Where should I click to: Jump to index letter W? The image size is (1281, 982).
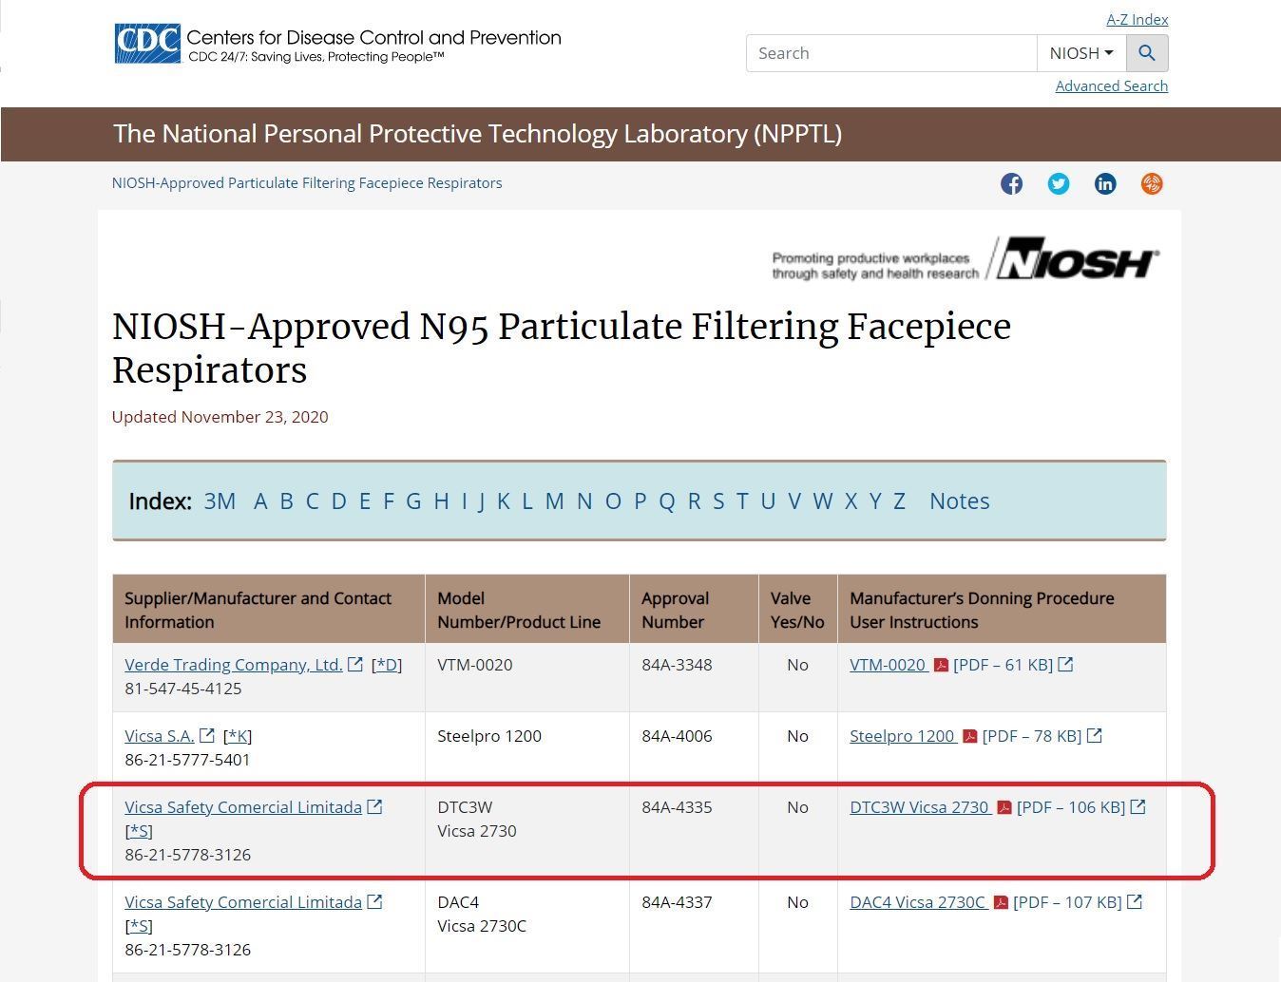click(823, 501)
